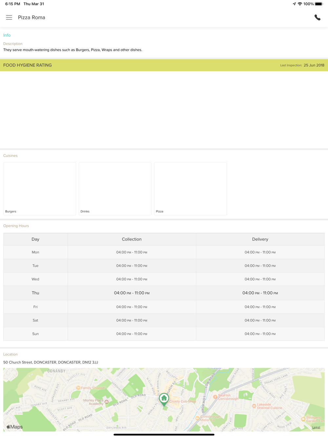Select the Drinks cuisine card

click(115, 189)
